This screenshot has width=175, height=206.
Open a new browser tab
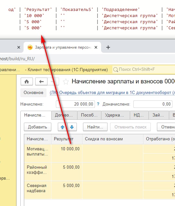pyautogui.click(x=108, y=47)
